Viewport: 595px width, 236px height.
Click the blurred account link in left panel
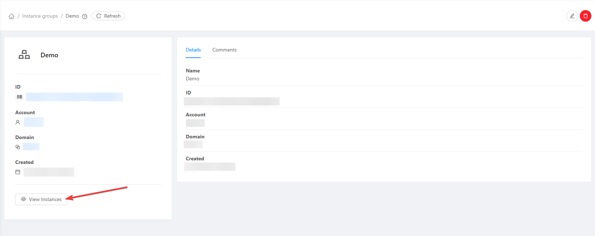[x=34, y=122]
